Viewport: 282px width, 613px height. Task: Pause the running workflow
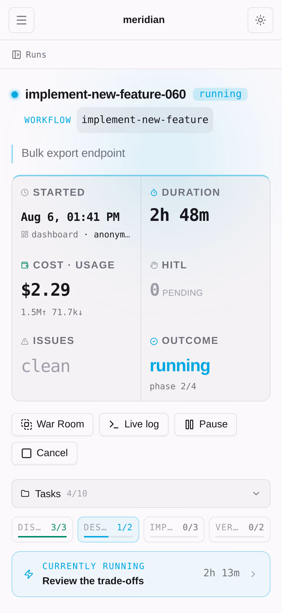(206, 424)
